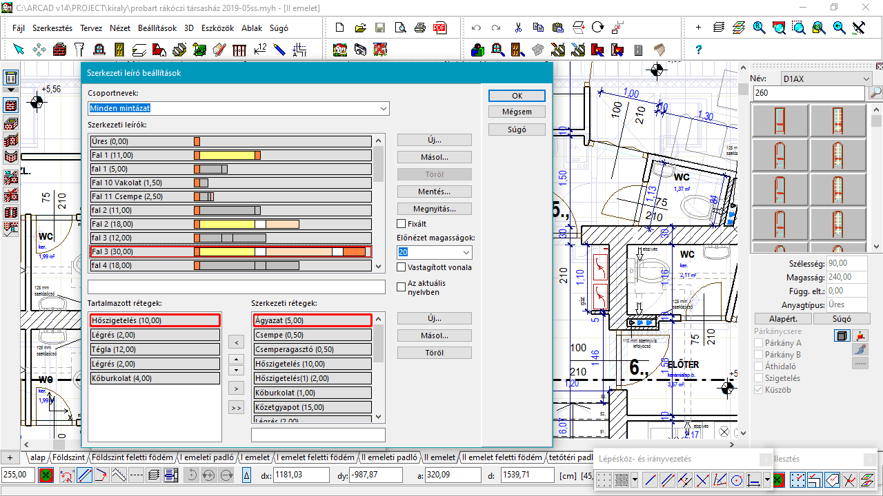This screenshot has width=883, height=496.
Task: Click the open file folder icon
Action: (359, 28)
